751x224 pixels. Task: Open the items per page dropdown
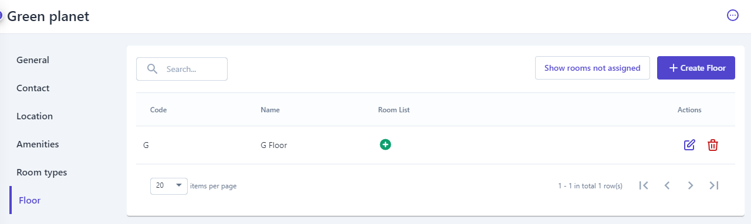[x=169, y=186]
